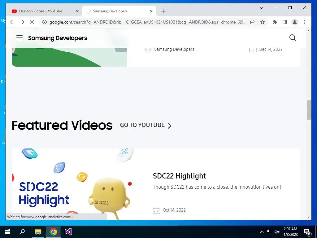Click the calendar icon beside Dec 14, 2022
The height and width of the screenshot is (238, 317).
coord(253,49)
